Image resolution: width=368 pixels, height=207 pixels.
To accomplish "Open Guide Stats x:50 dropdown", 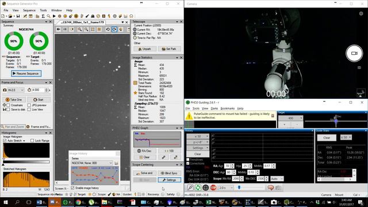I will [346, 137].
